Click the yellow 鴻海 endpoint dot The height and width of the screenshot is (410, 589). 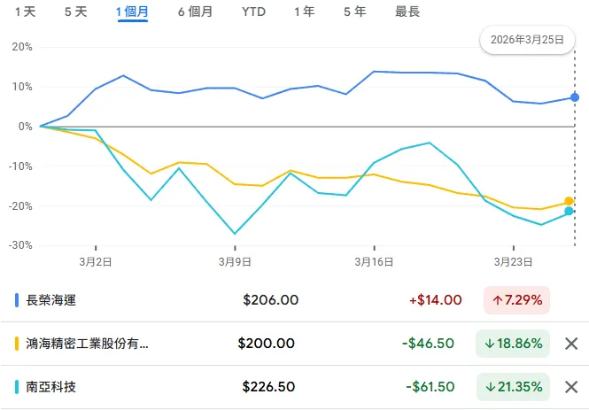tap(569, 201)
